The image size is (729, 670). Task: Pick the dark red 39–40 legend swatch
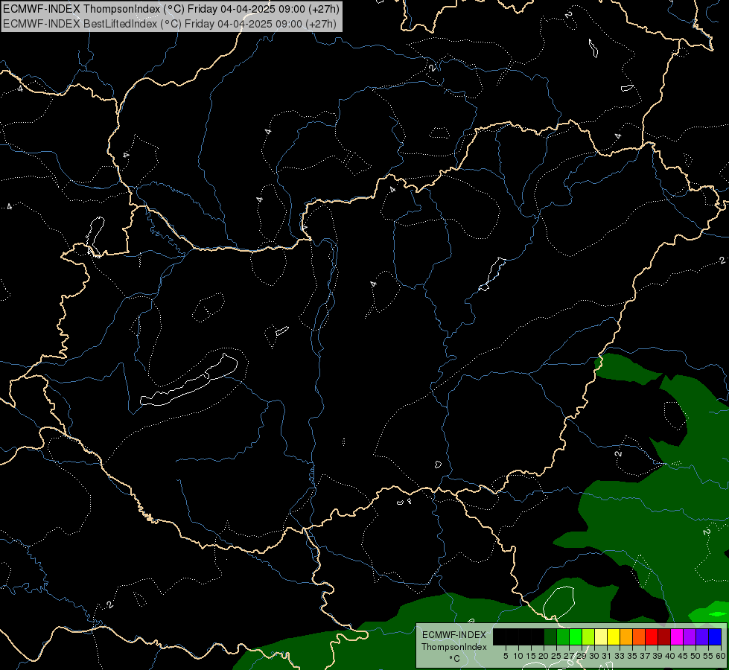664,636
